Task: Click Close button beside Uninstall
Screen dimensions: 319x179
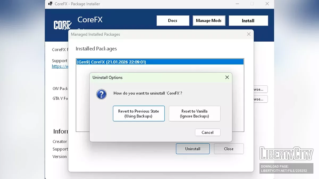Action: click(229, 149)
